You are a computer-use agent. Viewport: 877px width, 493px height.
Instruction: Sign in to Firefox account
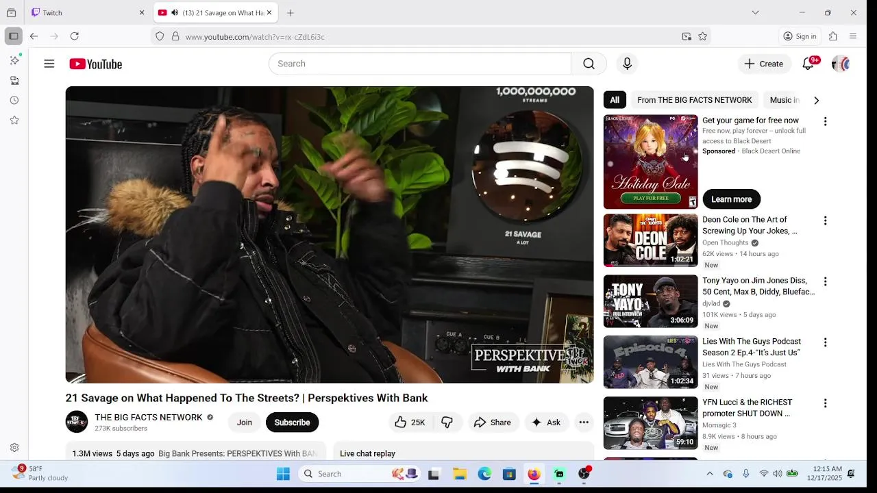coord(800,36)
